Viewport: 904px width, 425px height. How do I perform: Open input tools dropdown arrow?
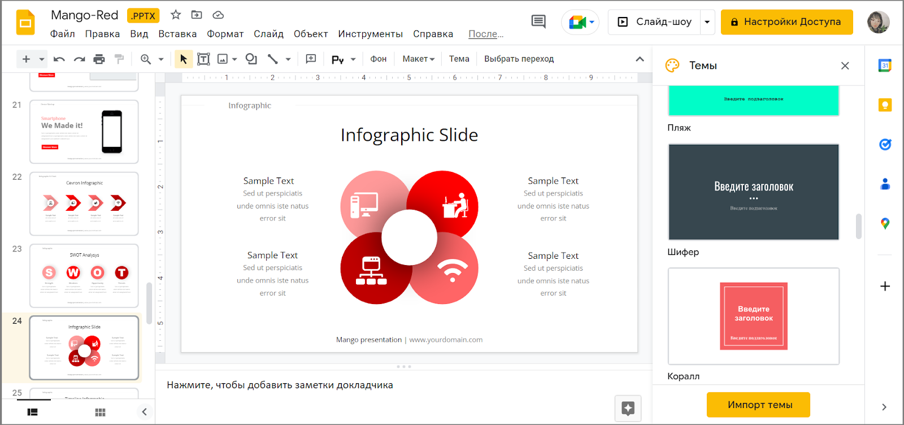(353, 59)
